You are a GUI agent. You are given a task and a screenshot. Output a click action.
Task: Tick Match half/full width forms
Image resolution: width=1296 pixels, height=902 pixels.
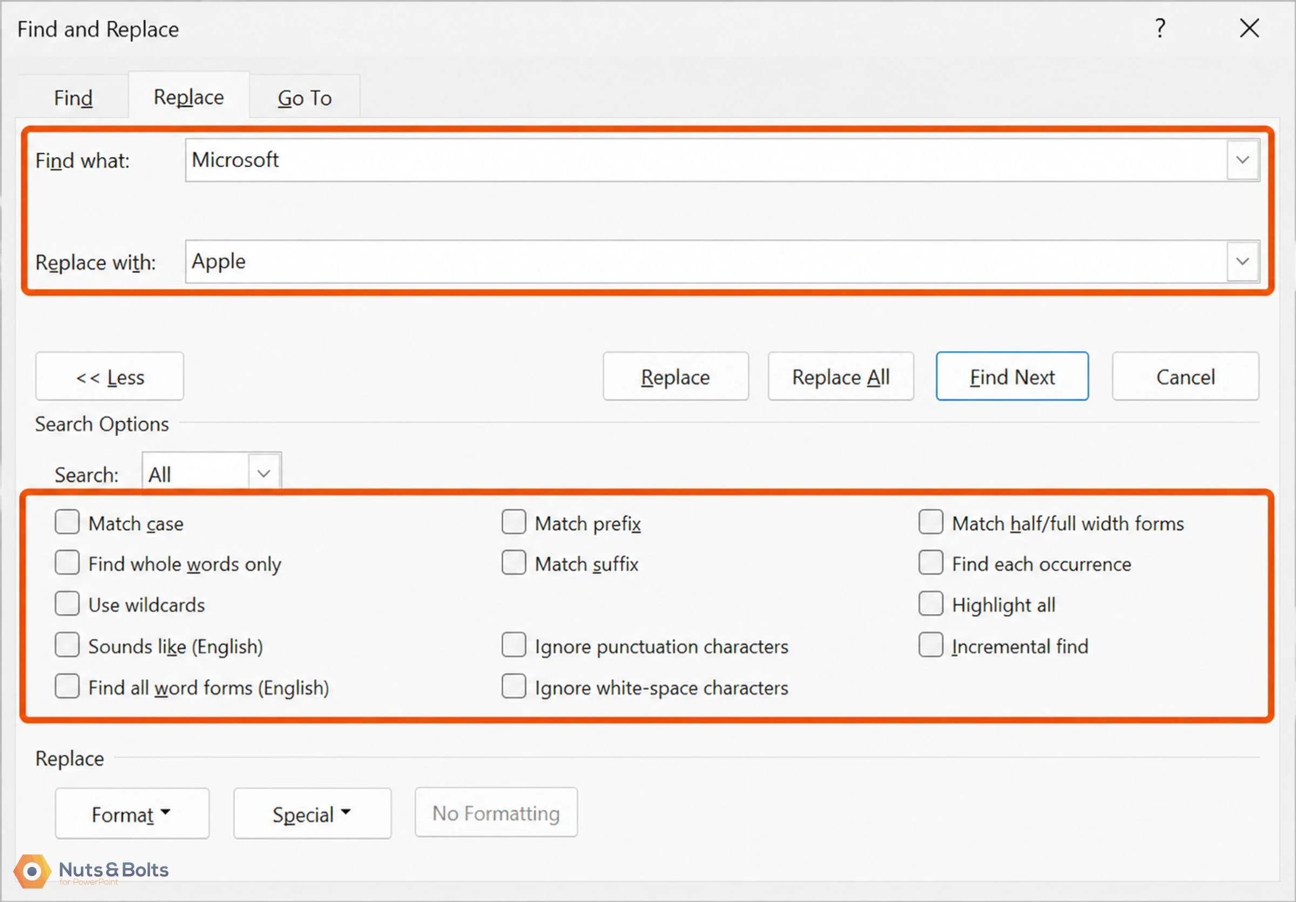click(931, 522)
